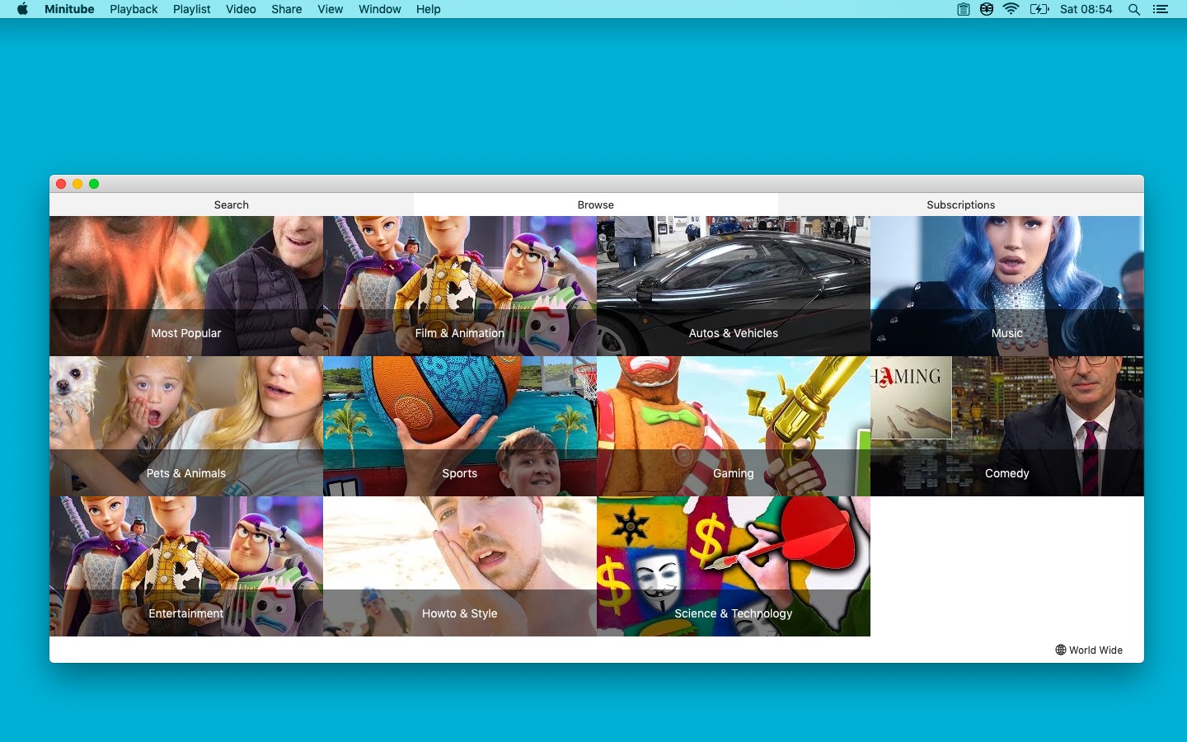Switch to the Search tab
1187x742 pixels.
(x=231, y=204)
